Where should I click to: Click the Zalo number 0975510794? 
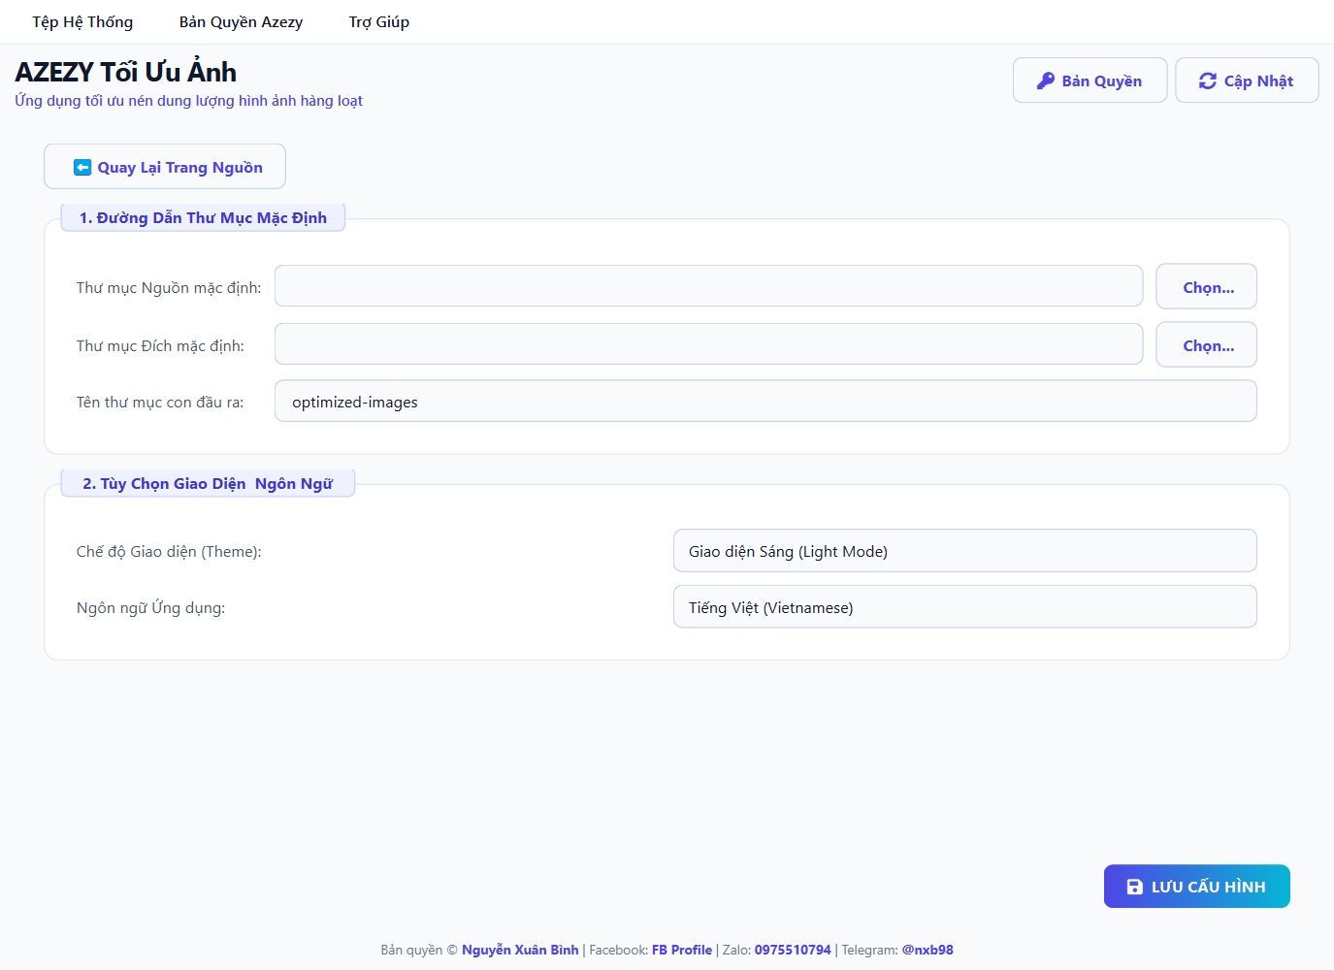[x=793, y=950]
